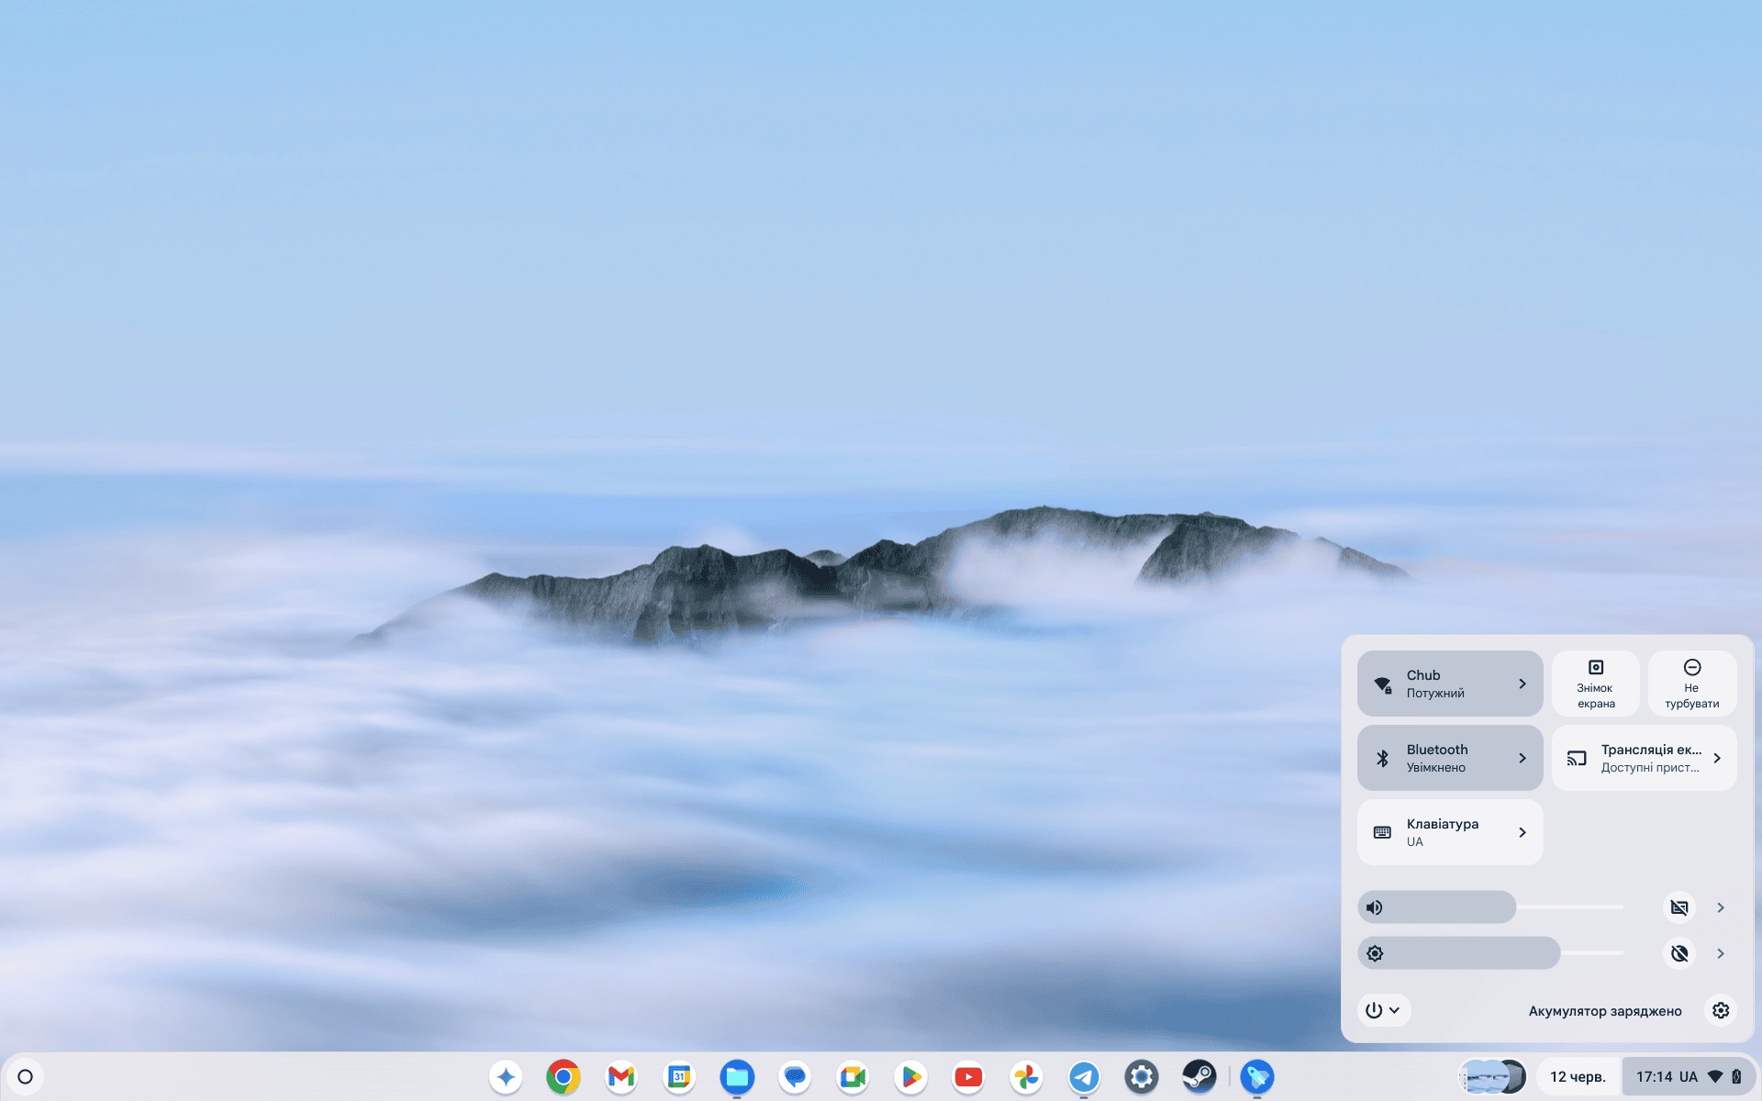Expand Chub network options
The height and width of the screenshot is (1101, 1762).
pyautogui.click(x=1521, y=684)
